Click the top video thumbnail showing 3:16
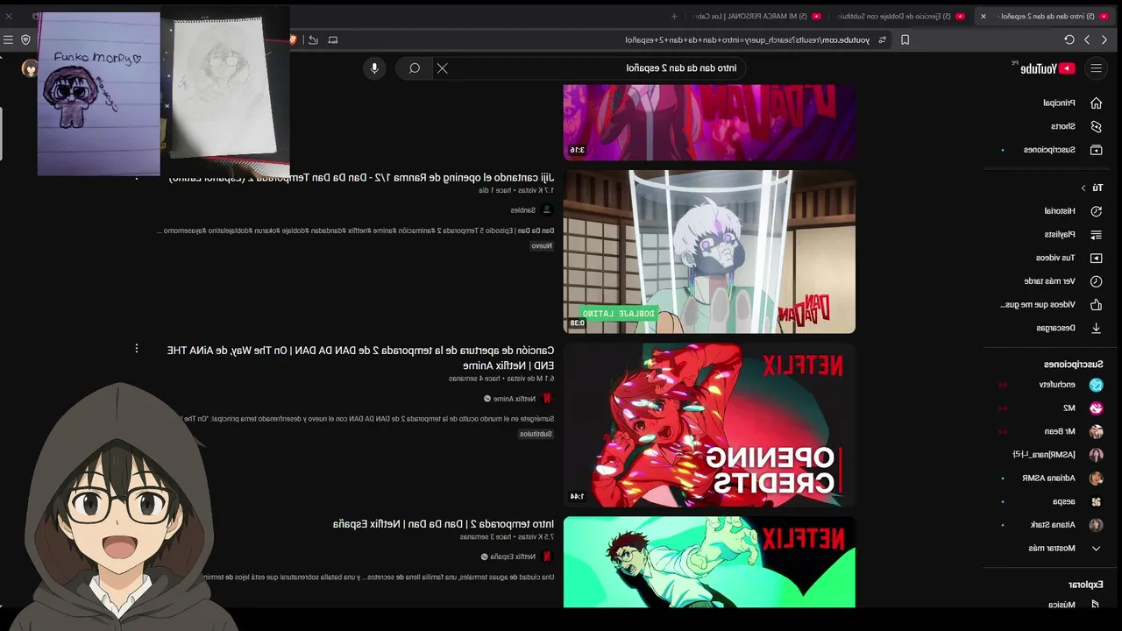This screenshot has width=1122, height=631. coord(709,123)
